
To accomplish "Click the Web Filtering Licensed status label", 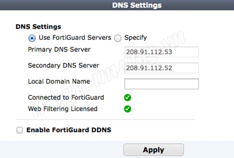I will (63, 109).
